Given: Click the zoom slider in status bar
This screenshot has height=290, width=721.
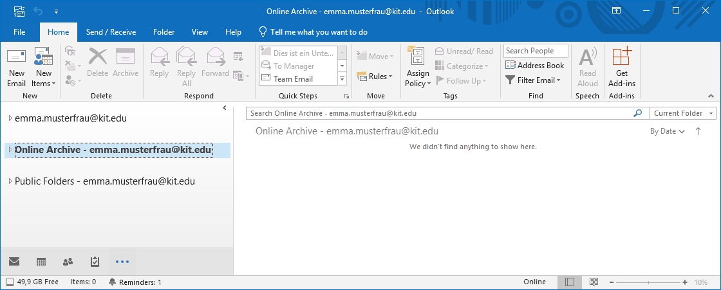Looking at the screenshot, I should (x=650, y=282).
